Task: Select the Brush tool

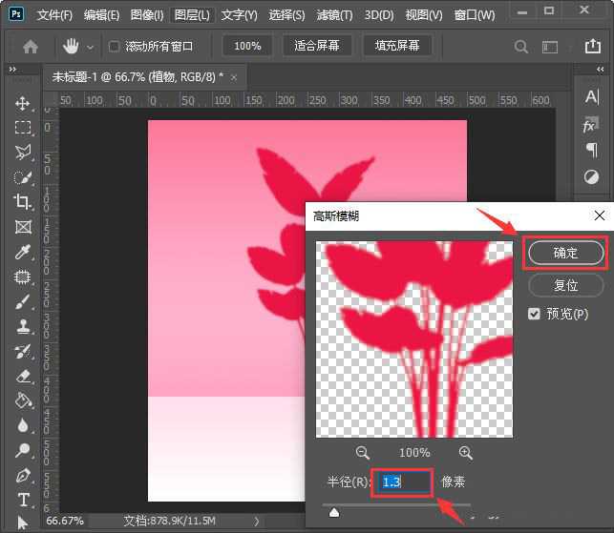Action: click(23, 302)
